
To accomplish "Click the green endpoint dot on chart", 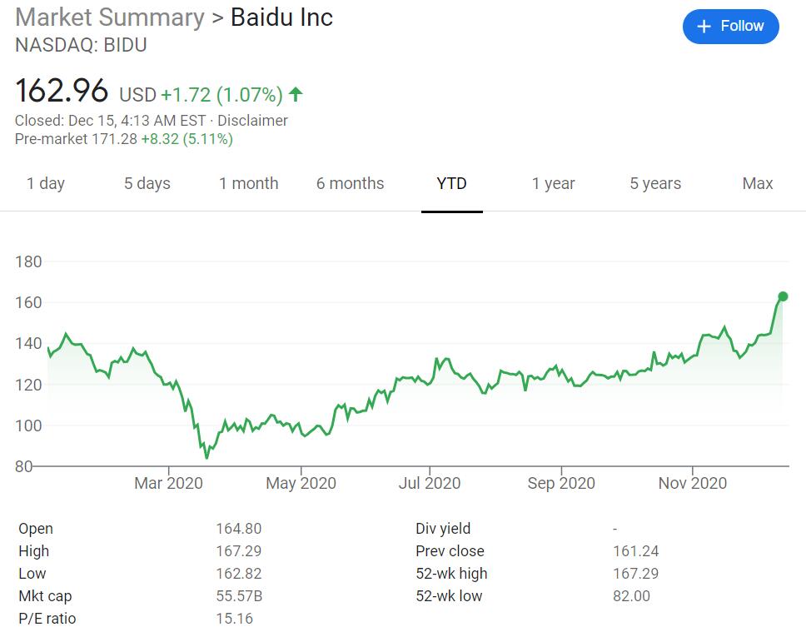I will tap(783, 296).
